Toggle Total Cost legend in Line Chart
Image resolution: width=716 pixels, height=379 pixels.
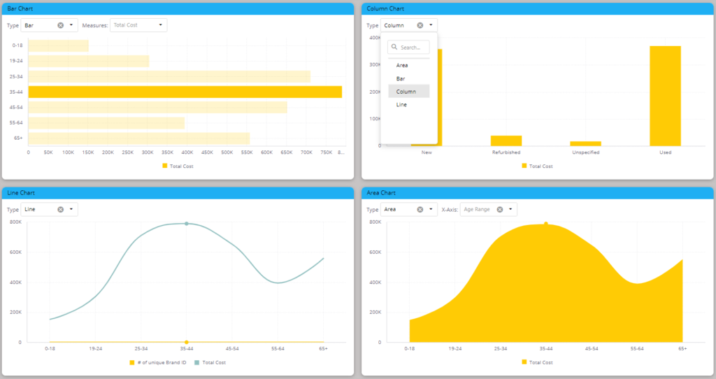click(x=210, y=362)
